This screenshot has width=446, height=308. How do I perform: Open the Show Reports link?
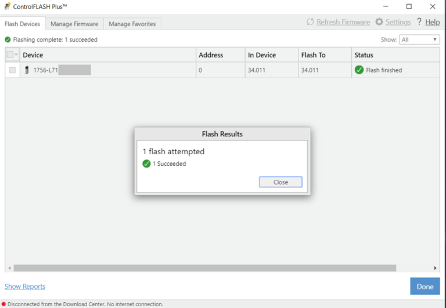[25, 287]
